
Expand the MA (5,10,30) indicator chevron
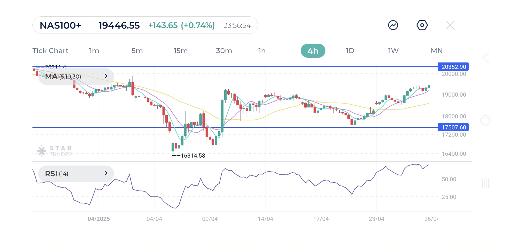[106, 76]
